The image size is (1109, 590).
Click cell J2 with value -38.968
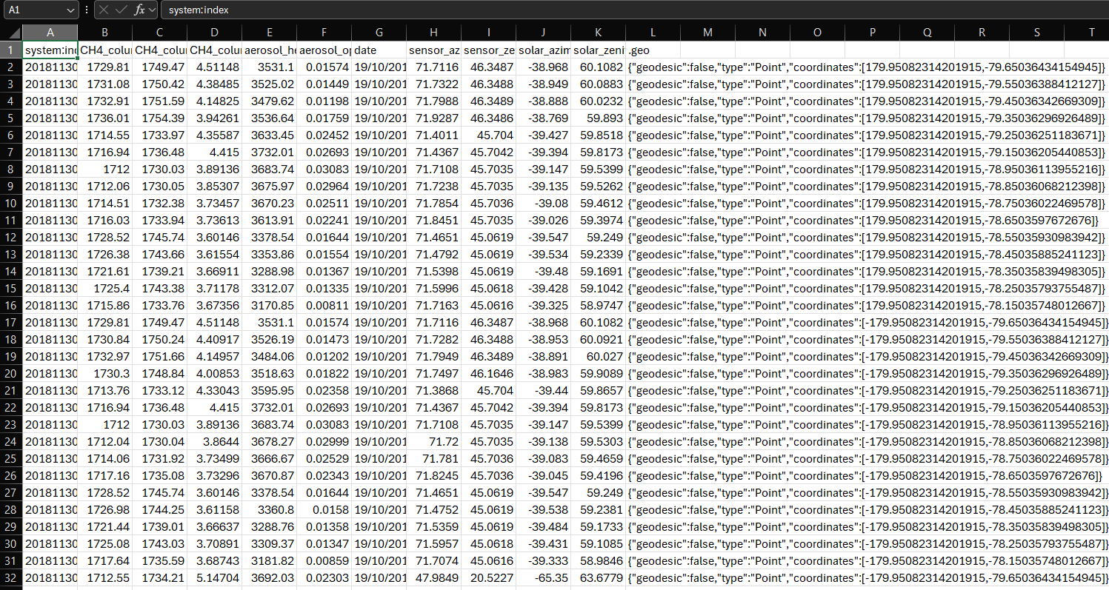(543, 67)
